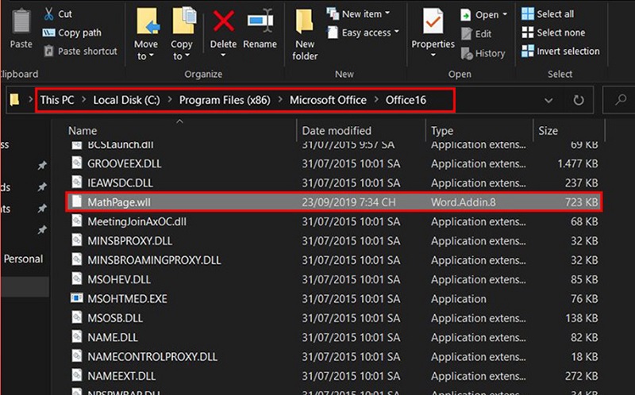This screenshot has height=395, width=635.
Task: Expand the Copy to dropdown
Action: click(x=182, y=56)
